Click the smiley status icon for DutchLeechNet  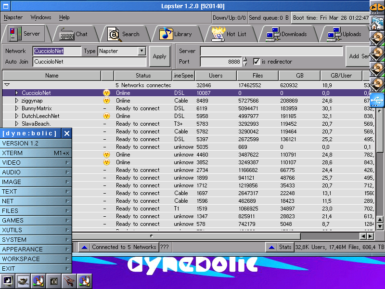tap(106, 116)
